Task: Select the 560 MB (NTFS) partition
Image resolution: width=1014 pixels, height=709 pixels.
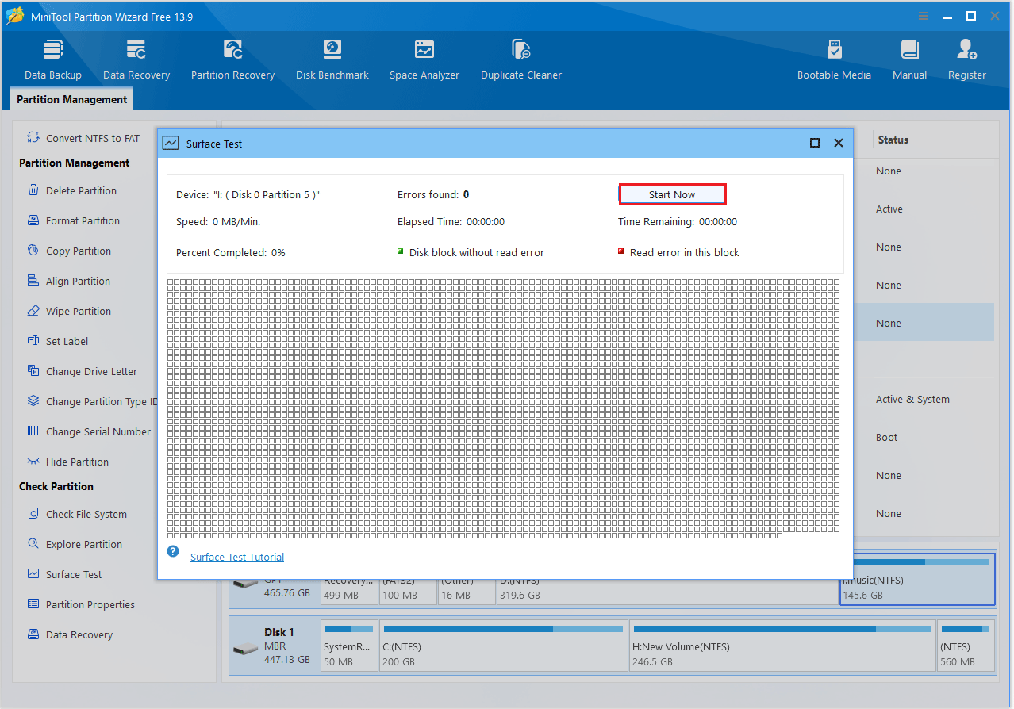Action: click(966, 646)
